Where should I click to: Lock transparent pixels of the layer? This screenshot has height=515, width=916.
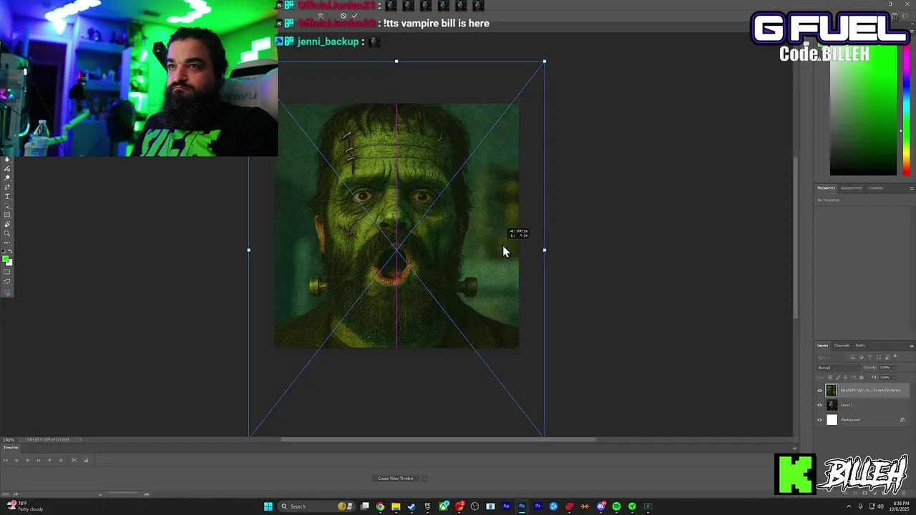[830, 378]
